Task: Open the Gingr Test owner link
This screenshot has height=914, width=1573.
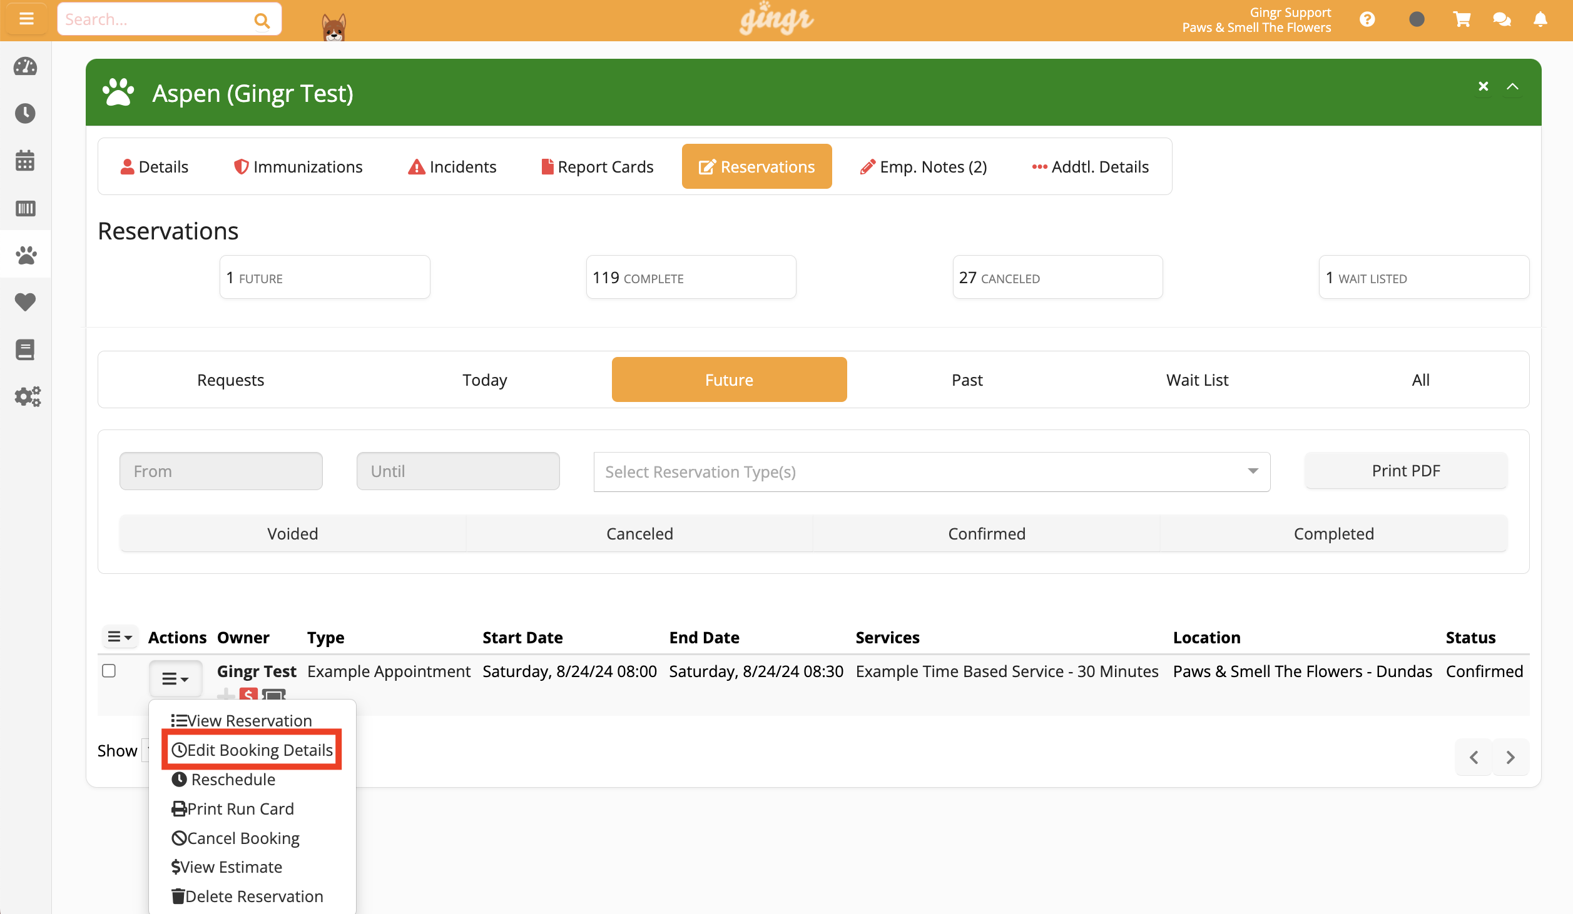Action: pyautogui.click(x=257, y=671)
